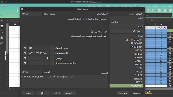The width and height of the screenshot is (173, 97).
Task: Select GETPIVOTDATA in the function list
Action: point(126,40)
